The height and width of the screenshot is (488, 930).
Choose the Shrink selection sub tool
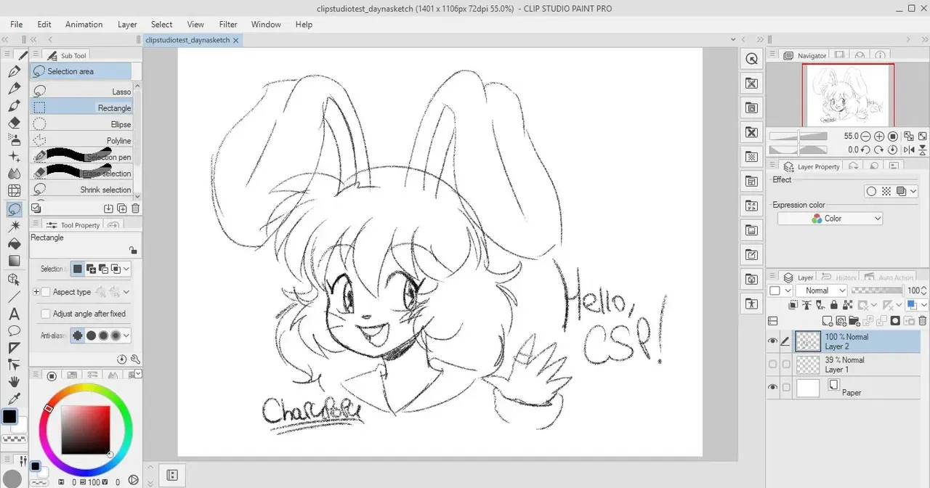(81, 190)
